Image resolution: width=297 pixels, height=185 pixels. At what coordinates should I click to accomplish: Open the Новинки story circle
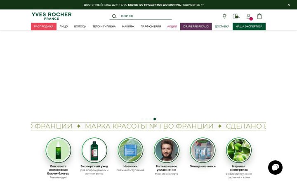coord(130,150)
